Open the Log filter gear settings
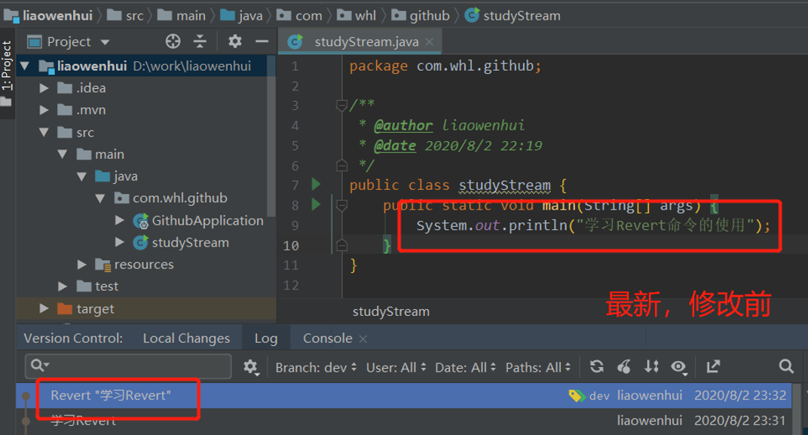 (255, 366)
